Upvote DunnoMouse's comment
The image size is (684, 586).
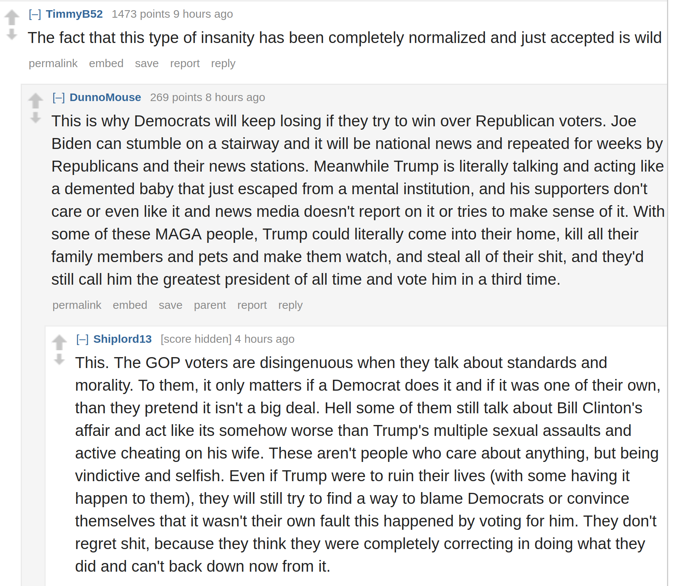pos(35,101)
